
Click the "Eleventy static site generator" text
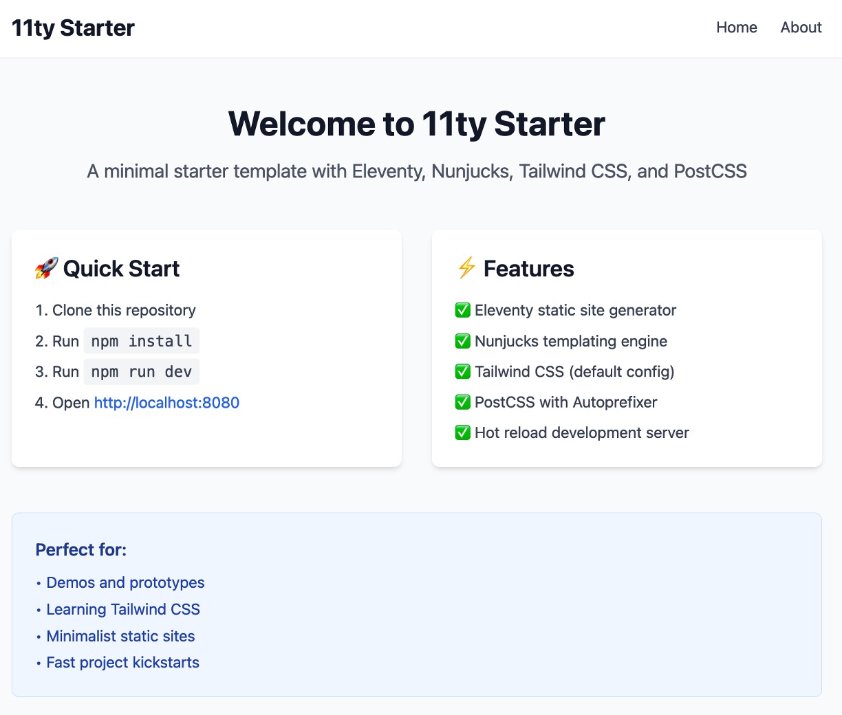tap(575, 310)
